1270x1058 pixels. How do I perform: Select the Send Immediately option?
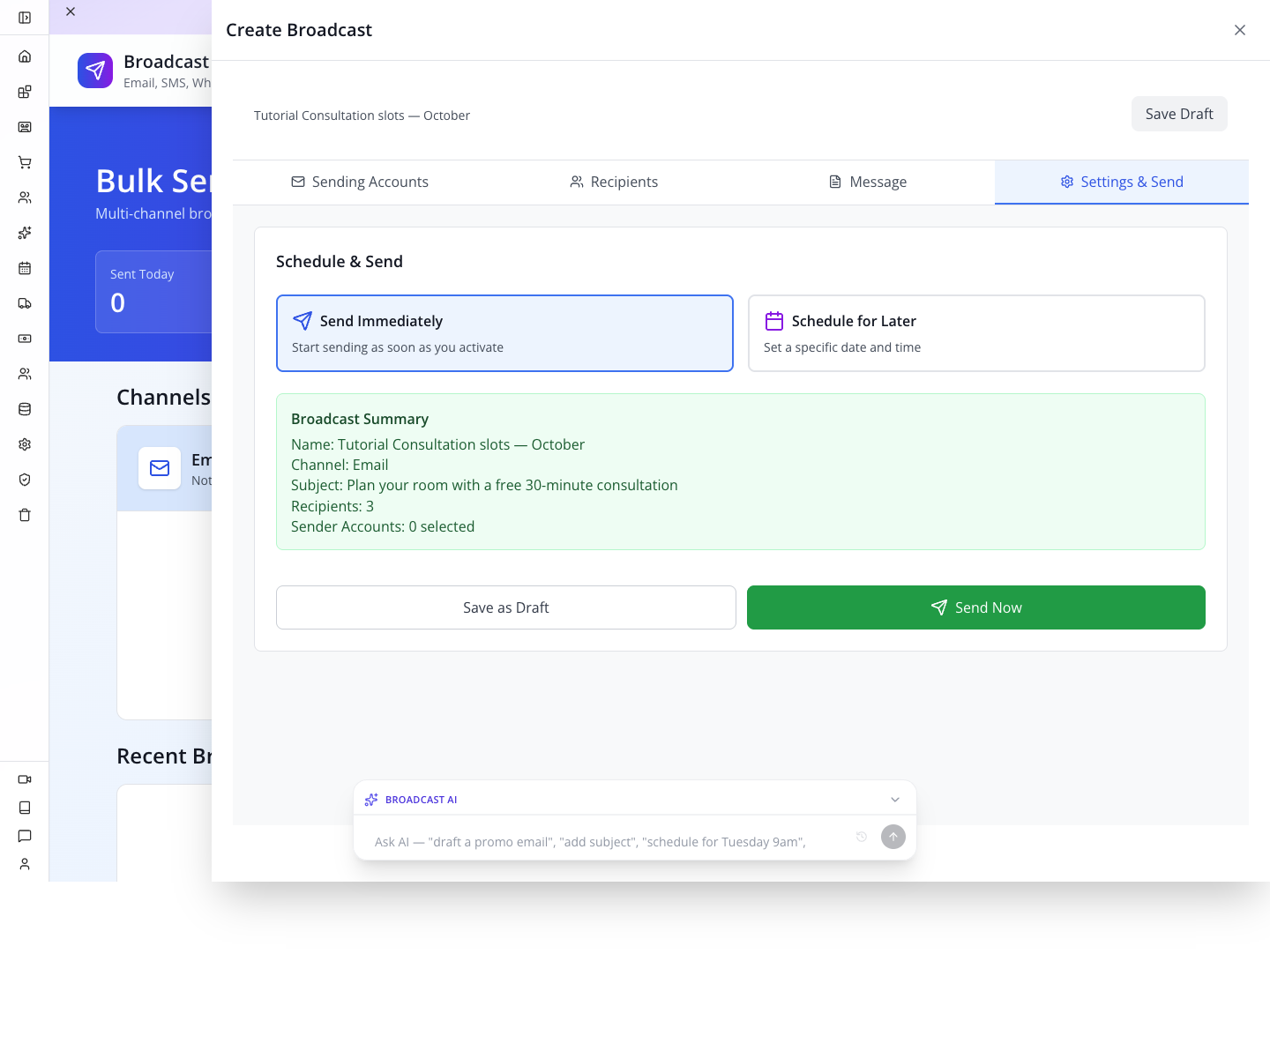click(x=504, y=333)
